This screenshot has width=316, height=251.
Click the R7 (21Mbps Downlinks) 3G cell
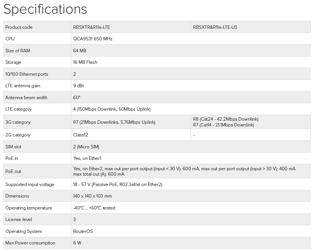pos(114,122)
